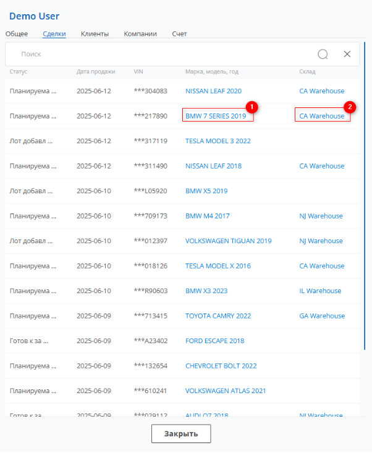
Task: Open the NISSAN LEAF 2018 link
Action: point(213,166)
